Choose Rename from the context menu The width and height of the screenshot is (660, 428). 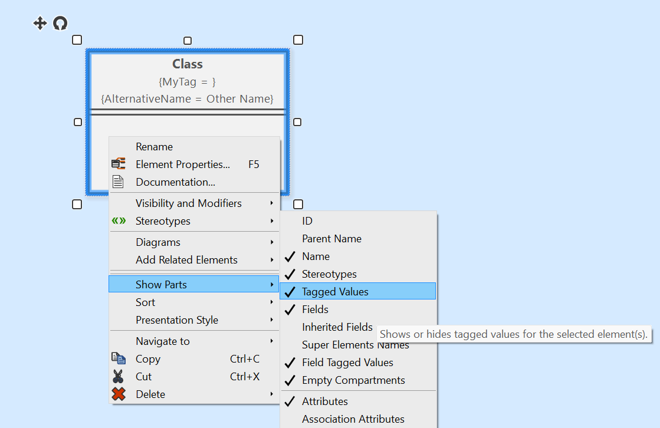[x=194, y=146]
